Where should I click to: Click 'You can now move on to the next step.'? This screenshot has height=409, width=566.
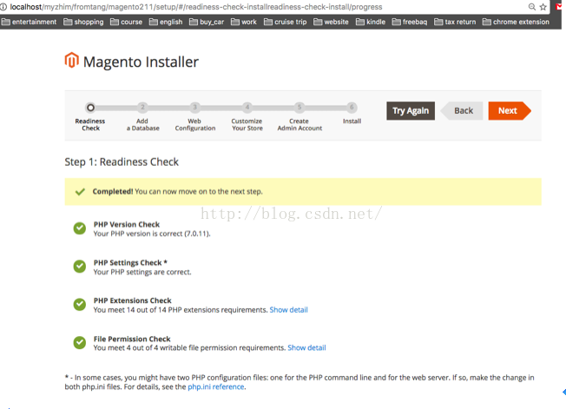199,191
